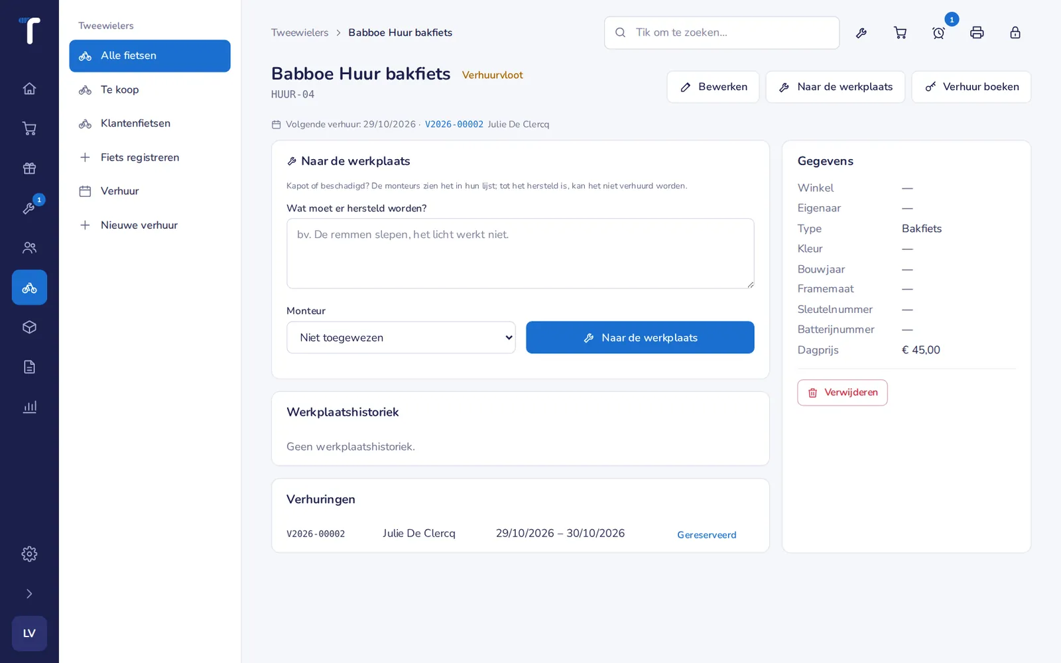1061x663 pixels.
Task: Focus the 'Tik om te zoeken' search field
Action: point(721,32)
